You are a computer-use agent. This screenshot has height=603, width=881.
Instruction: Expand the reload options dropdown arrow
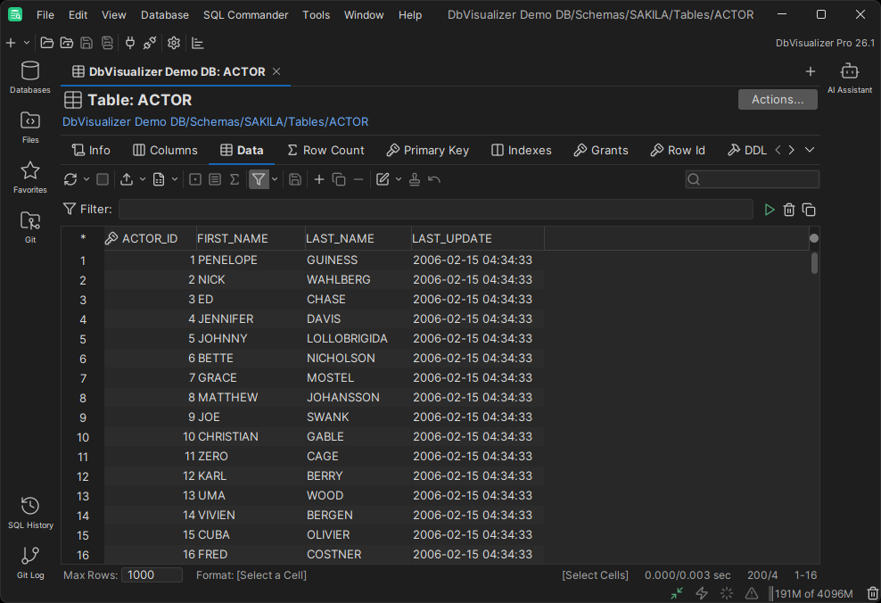click(x=86, y=179)
